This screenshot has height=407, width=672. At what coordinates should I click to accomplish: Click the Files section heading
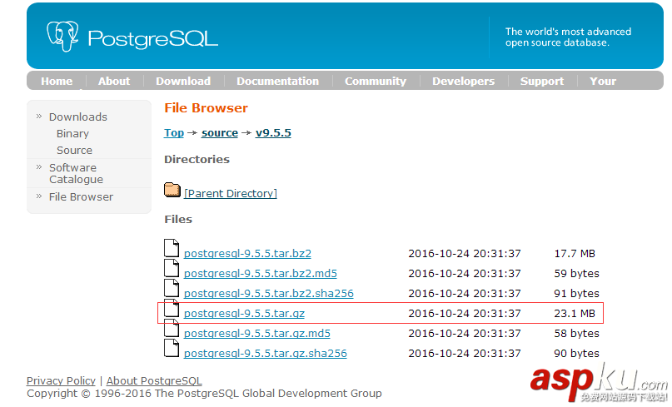tap(178, 220)
